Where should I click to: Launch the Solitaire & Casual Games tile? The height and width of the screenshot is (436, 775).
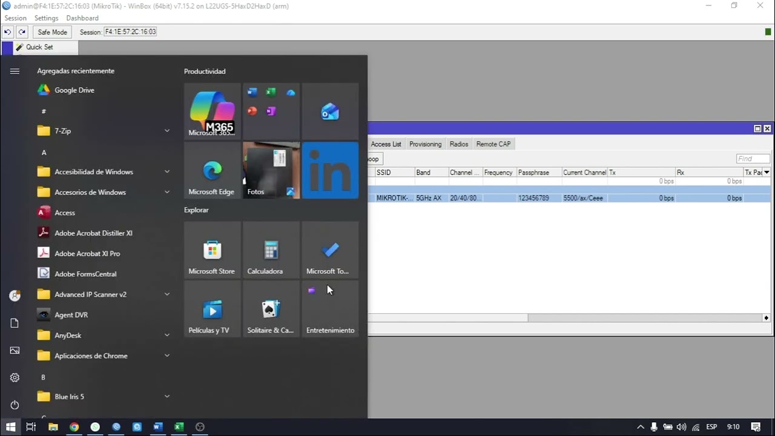click(271, 309)
